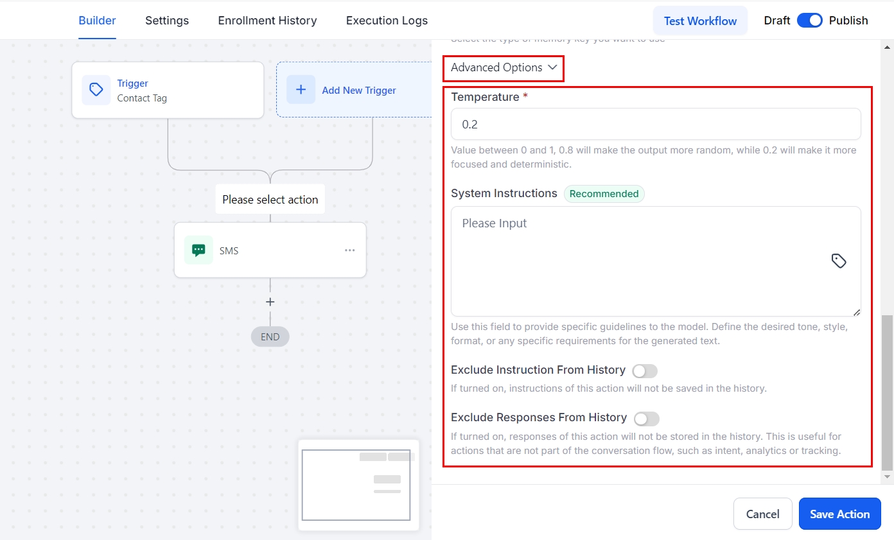
Task: Toggle the Draft/Publish switch
Action: point(809,21)
